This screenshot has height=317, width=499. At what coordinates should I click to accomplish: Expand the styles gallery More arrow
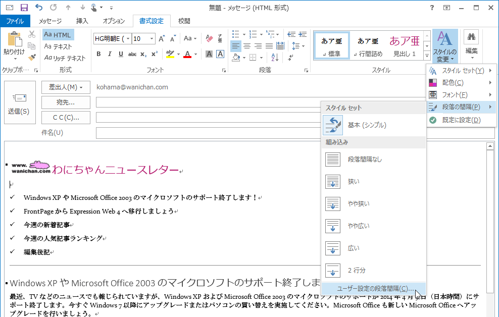(x=427, y=56)
